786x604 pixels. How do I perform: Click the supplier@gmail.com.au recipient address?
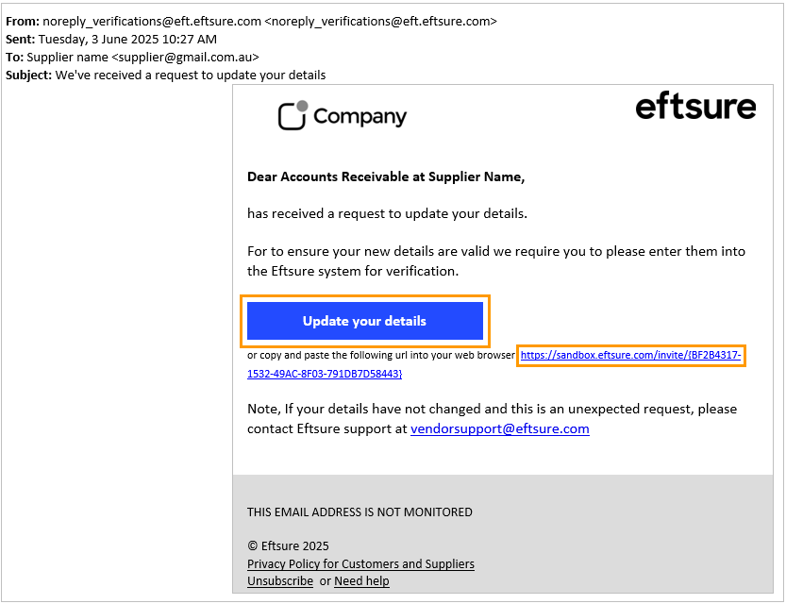coord(185,58)
